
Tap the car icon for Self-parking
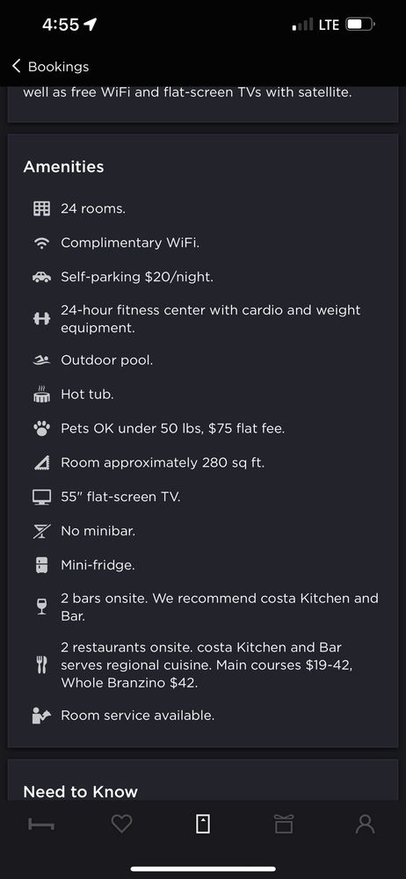(x=41, y=277)
